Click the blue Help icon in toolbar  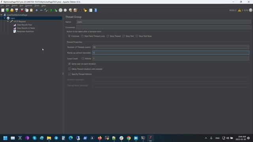[96, 10]
